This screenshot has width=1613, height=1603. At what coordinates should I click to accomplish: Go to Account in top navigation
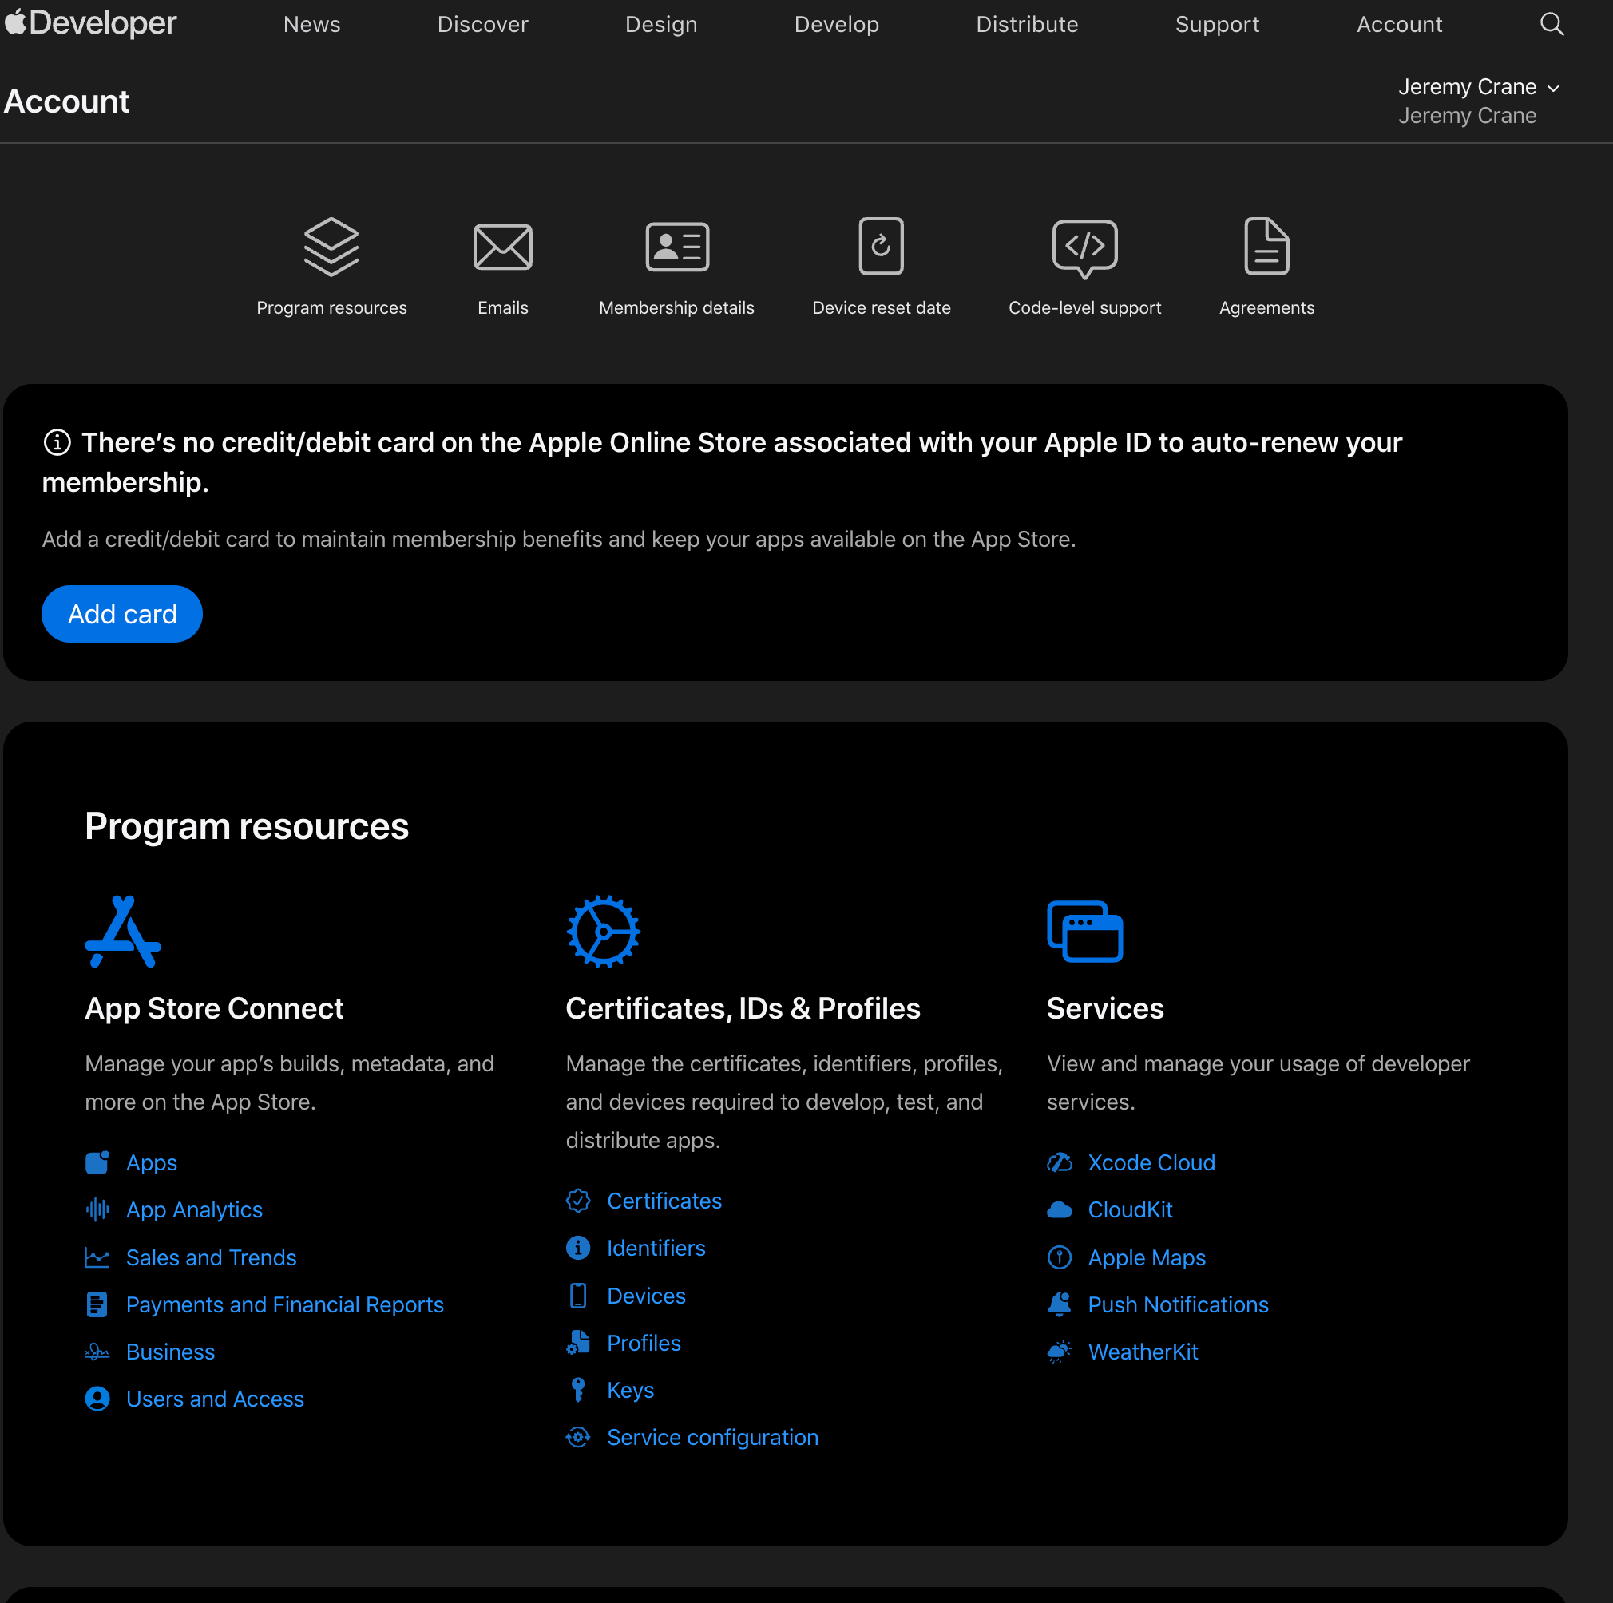[x=1399, y=24]
